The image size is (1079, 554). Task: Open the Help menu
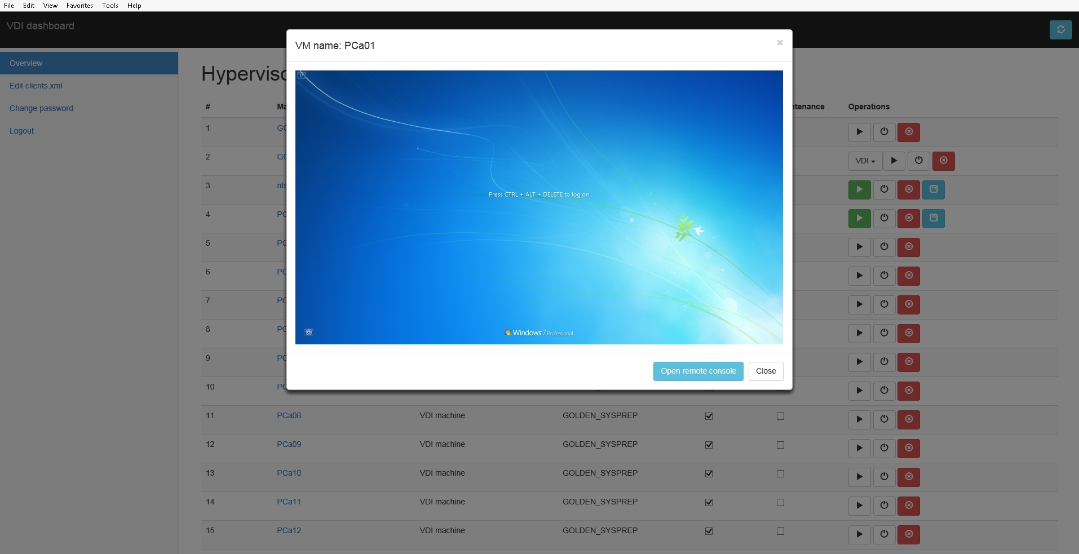[x=134, y=6]
